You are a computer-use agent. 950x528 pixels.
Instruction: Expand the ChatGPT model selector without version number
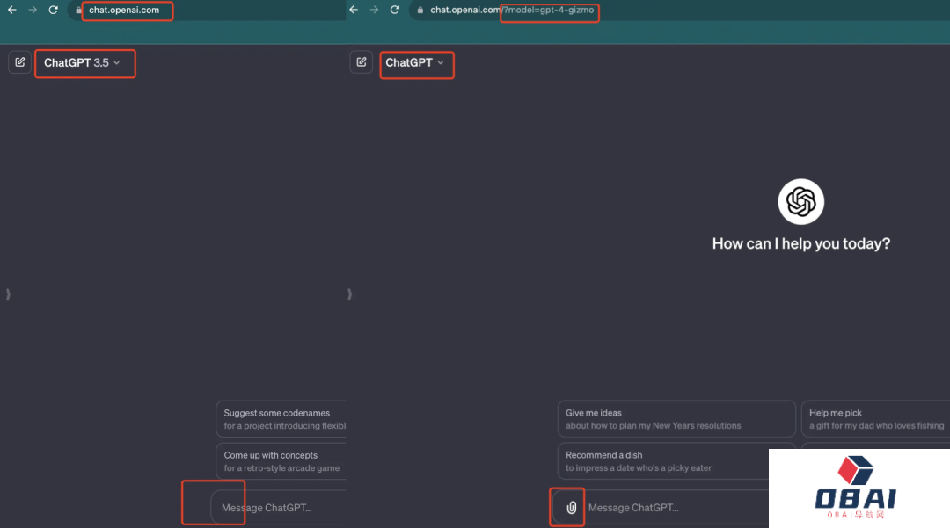415,63
